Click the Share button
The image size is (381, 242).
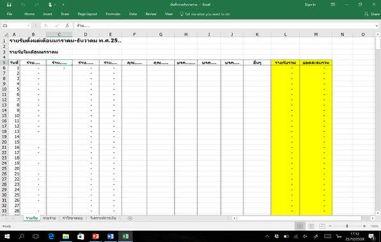[372, 14]
